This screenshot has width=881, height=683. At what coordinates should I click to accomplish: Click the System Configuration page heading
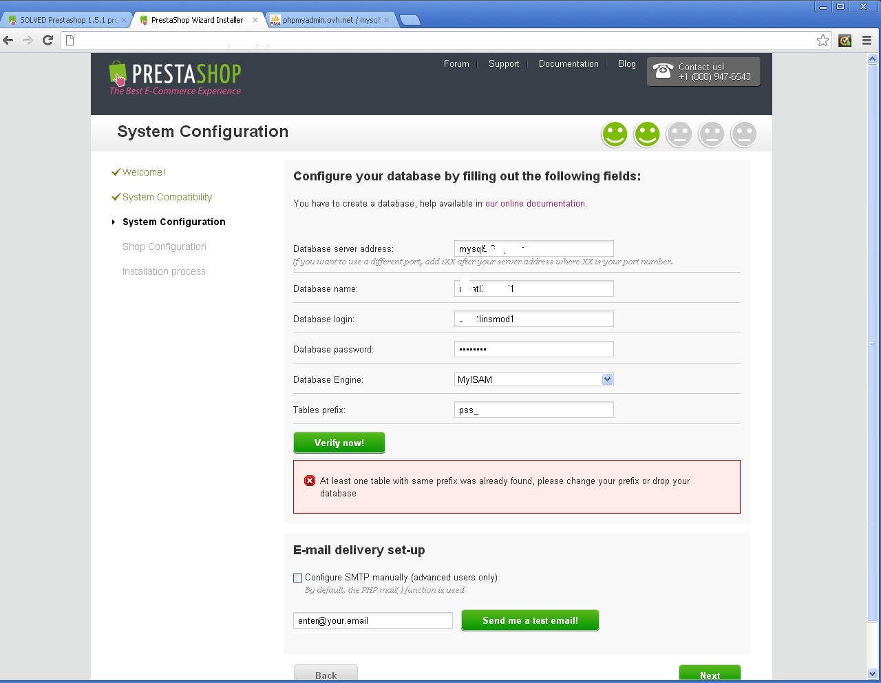pyautogui.click(x=203, y=132)
